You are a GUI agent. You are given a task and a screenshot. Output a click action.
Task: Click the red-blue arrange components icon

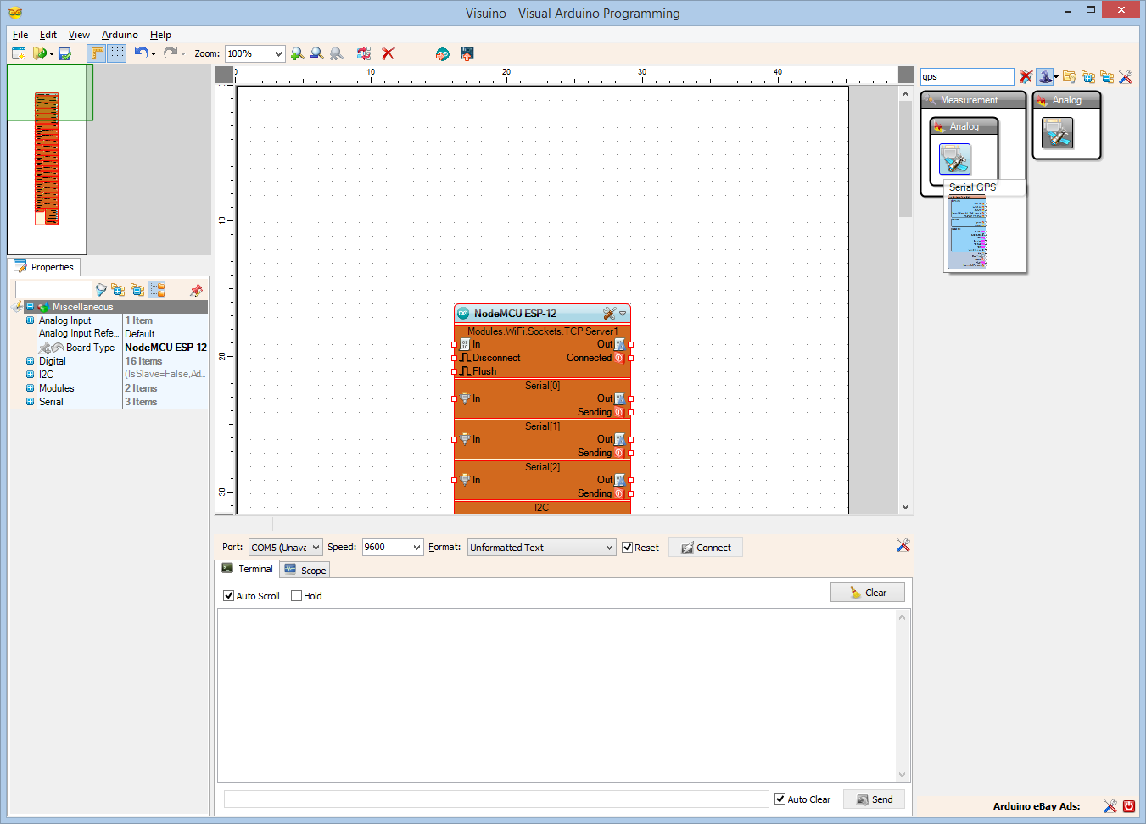point(364,53)
